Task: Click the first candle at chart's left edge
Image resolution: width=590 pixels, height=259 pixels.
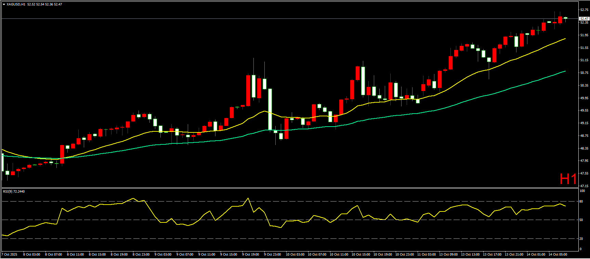Action: tap(2, 163)
